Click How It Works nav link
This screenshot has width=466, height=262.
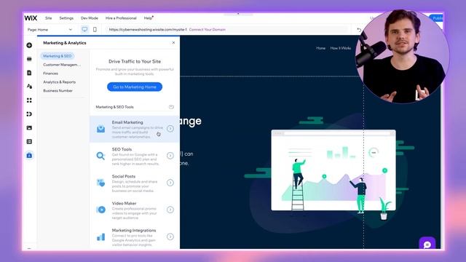click(341, 48)
